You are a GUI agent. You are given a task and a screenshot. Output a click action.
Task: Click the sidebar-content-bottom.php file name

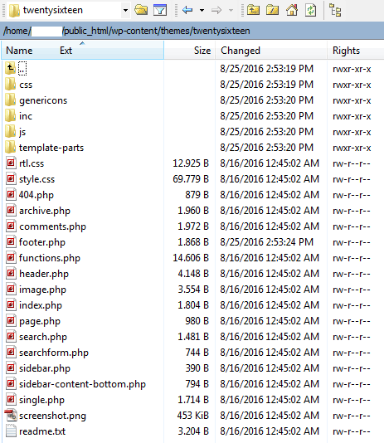point(82,384)
